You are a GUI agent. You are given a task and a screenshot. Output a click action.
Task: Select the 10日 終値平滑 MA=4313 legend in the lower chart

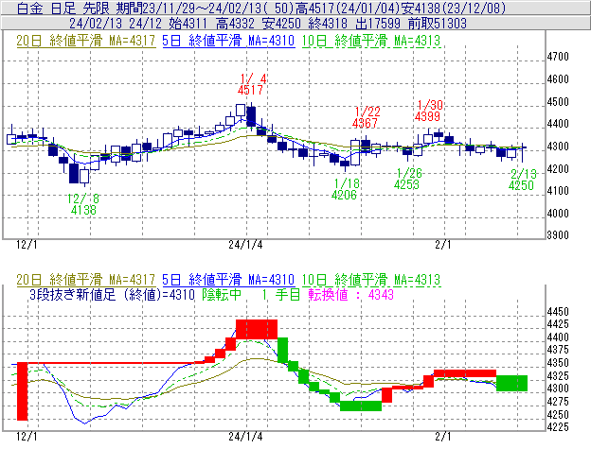tap(371, 280)
